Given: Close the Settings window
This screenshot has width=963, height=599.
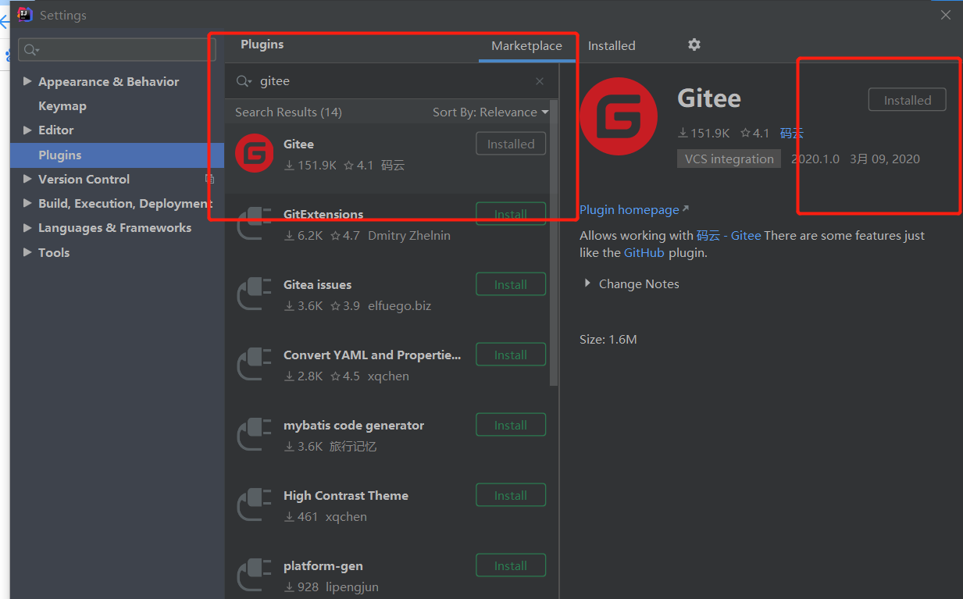Looking at the screenshot, I should pyautogui.click(x=946, y=15).
